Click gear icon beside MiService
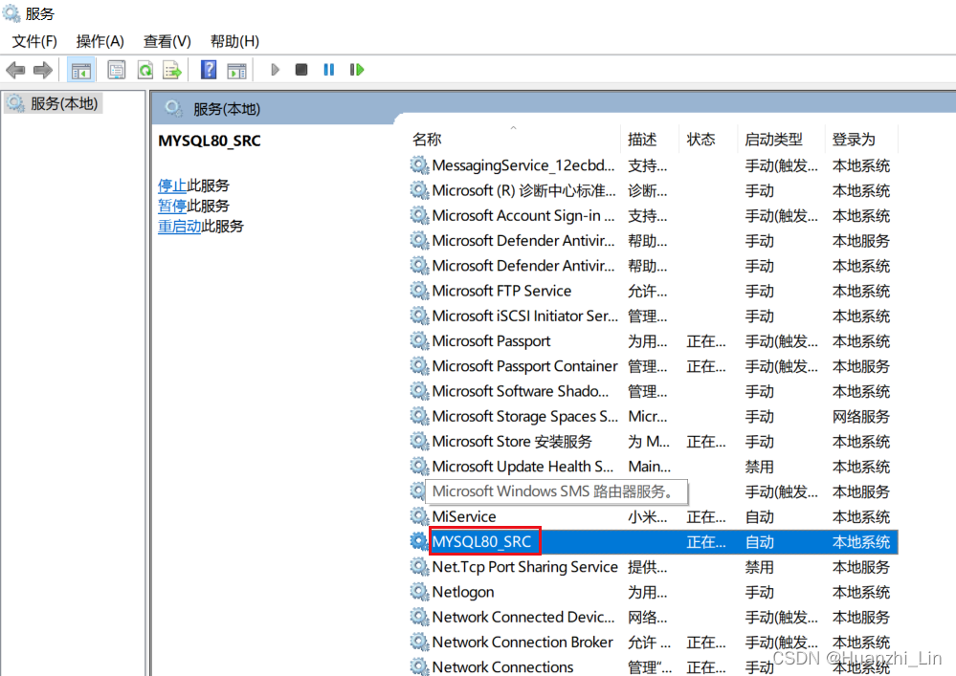 pos(419,516)
